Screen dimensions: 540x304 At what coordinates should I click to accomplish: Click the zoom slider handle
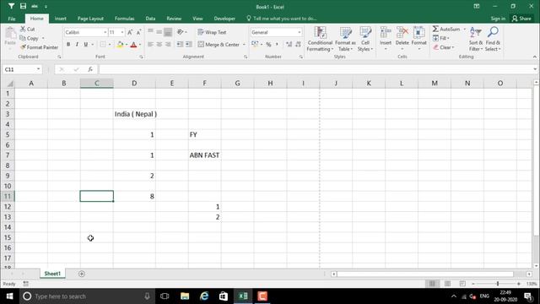498,284
